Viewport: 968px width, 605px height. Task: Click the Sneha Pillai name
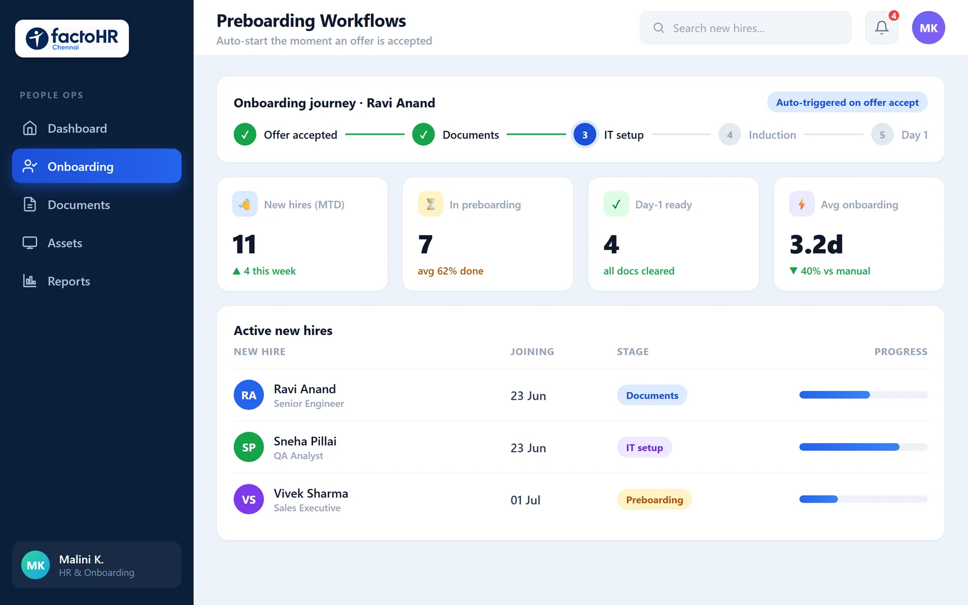305,441
